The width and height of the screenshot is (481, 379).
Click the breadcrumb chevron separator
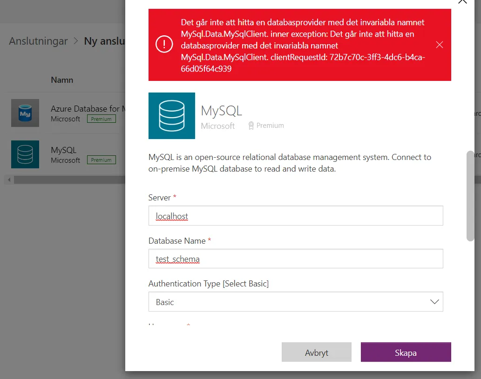[76, 41]
